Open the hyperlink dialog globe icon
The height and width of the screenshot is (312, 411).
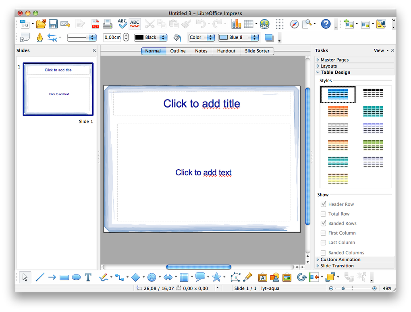(x=264, y=24)
